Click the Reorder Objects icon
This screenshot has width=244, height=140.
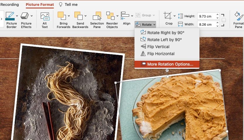click(x=110, y=16)
